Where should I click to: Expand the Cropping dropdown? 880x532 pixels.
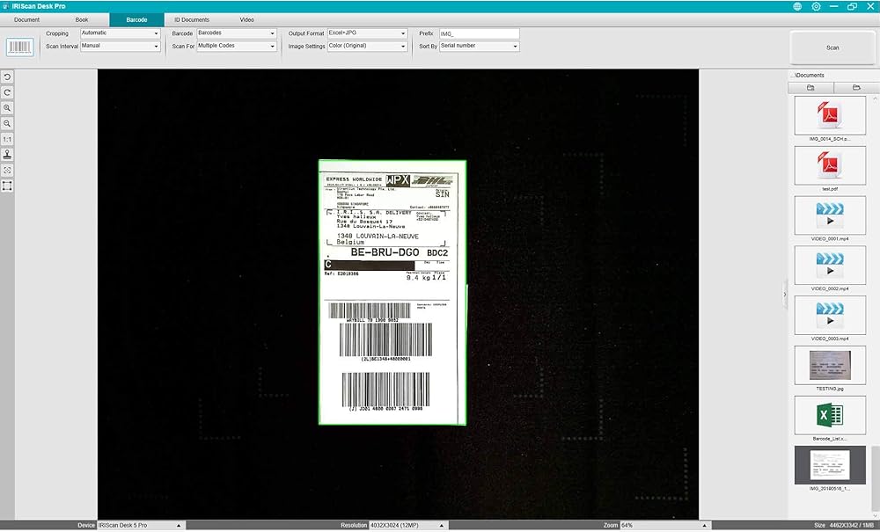[120, 33]
